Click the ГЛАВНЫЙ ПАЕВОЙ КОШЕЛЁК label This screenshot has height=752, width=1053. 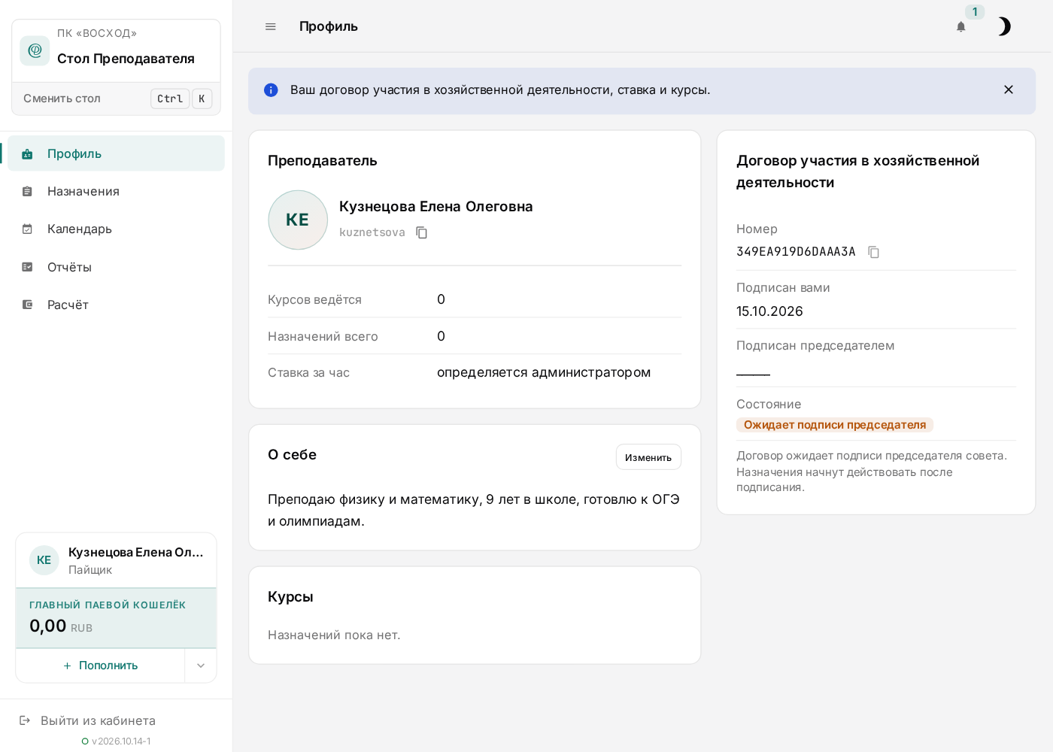[x=108, y=605]
